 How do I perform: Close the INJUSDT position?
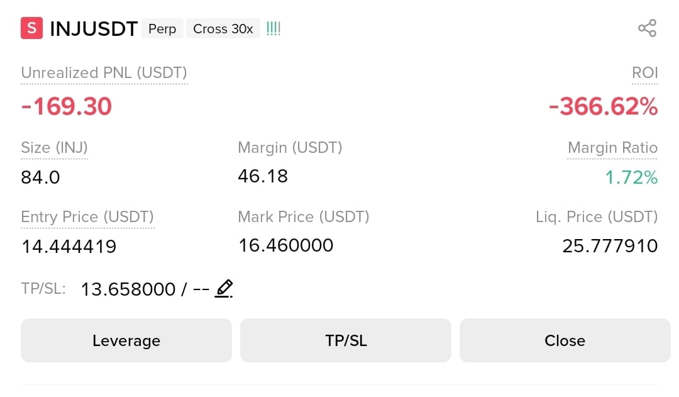pos(565,340)
